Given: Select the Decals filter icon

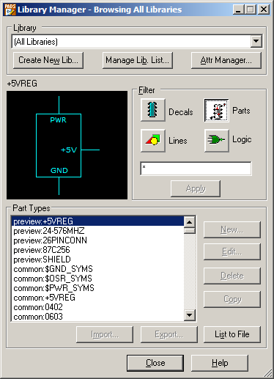Looking at the screenshot, I should [x=153, y=110].
